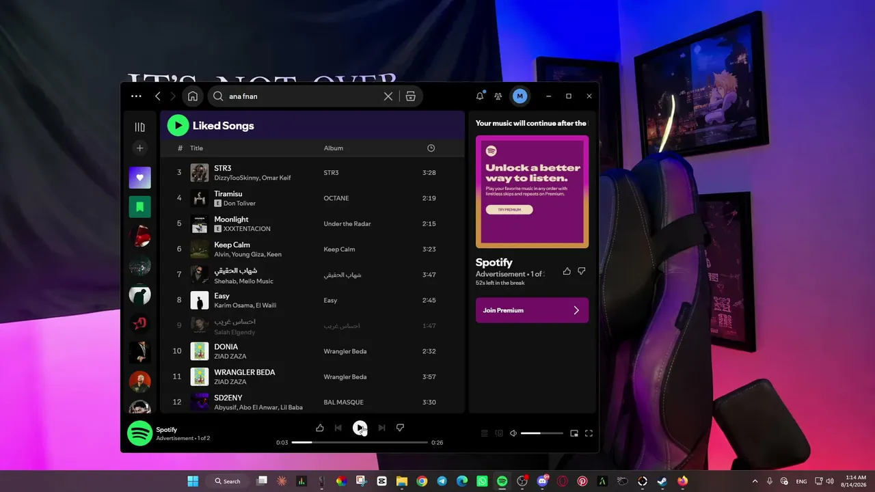The width and height of the screenshot is (875, 492).
Task: Toggle play/pause in the player bar
Action: point(360,428)
